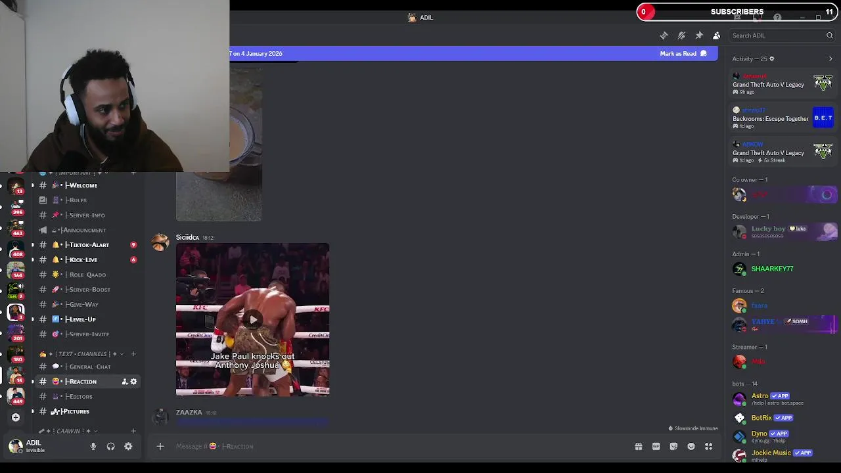Open the Kick-Live channel
The image size is (841, 473).
pyautogui.click(x=87, y=259)
